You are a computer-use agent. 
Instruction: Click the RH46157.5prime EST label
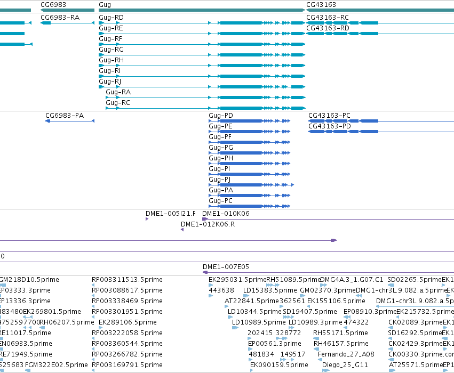pos(341,344)
